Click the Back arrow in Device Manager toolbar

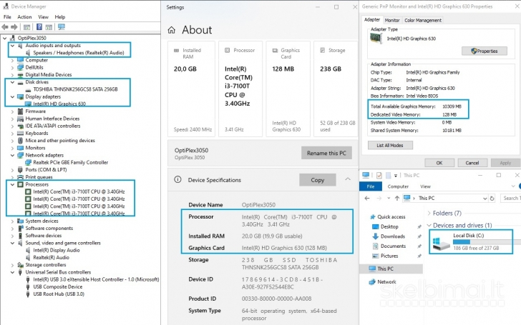[4, 27]
